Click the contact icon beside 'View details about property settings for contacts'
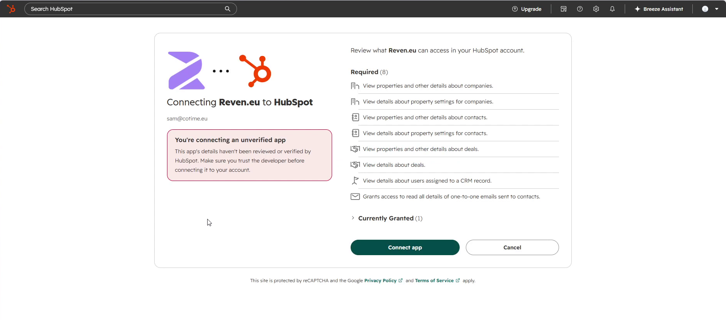Image resolution: width=726 pixels, height=320 pixels. click(355, 133)
